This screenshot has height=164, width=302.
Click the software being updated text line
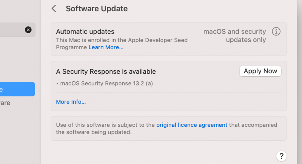click(x=93, y=132)
